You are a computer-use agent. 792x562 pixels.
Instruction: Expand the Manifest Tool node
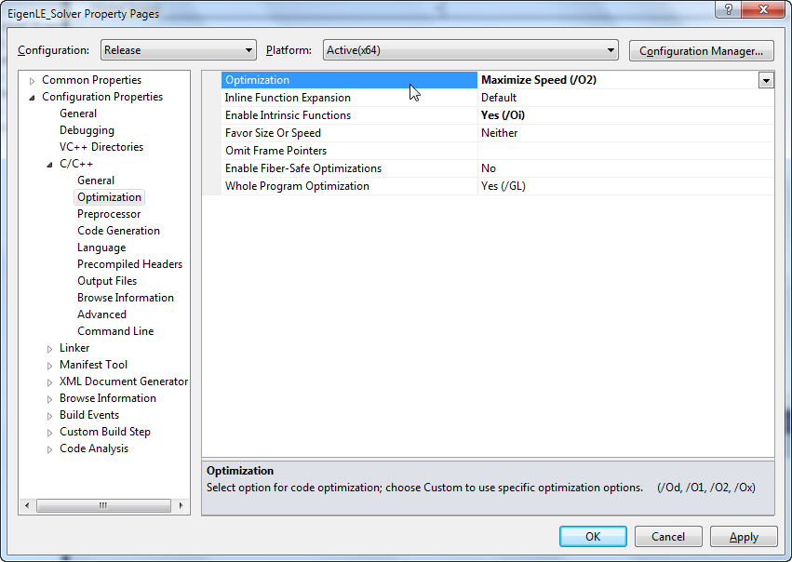(50, 365)
